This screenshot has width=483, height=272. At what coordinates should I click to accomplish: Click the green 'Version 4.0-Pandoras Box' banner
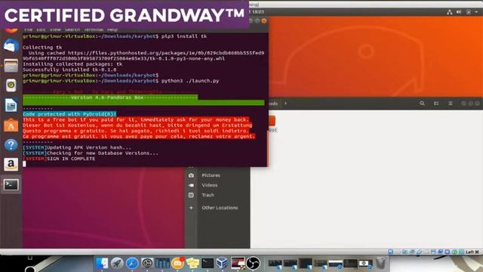pyautogui.click(x=110, y=97)
